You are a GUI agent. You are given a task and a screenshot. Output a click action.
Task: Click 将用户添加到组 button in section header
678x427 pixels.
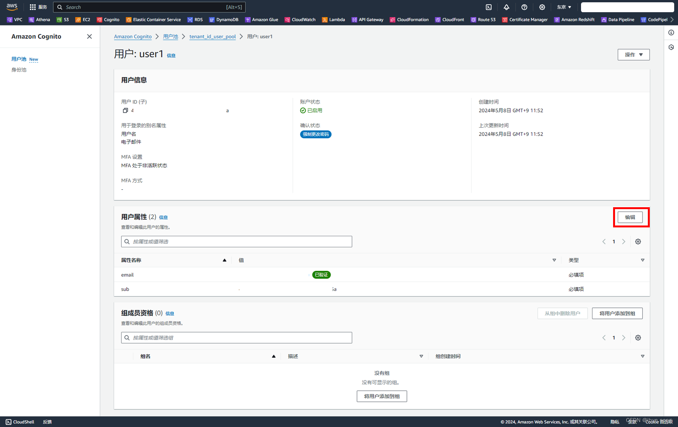[617, 313]
